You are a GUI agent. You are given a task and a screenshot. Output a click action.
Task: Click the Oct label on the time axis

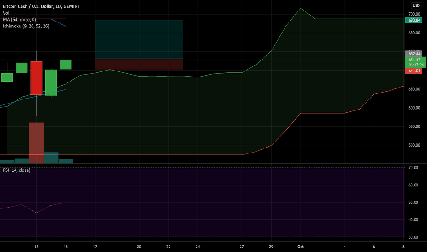[x=301, y=247]
